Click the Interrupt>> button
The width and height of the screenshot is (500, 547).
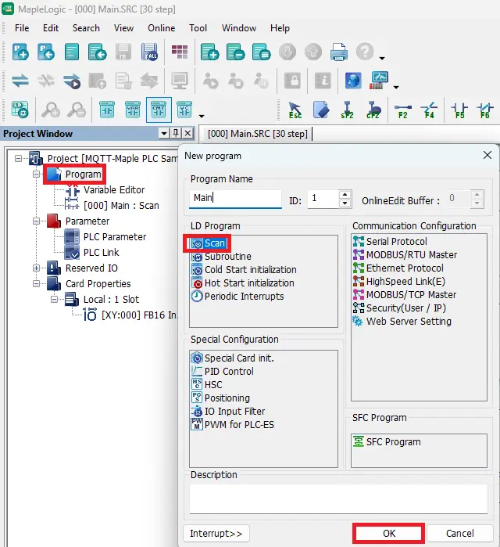point(216,534)
